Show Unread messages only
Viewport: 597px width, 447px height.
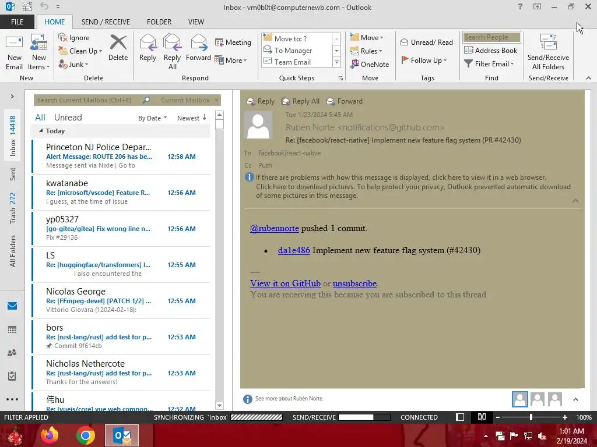[68, 118]
